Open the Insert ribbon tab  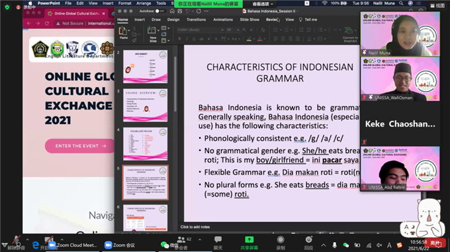point(140,19)
